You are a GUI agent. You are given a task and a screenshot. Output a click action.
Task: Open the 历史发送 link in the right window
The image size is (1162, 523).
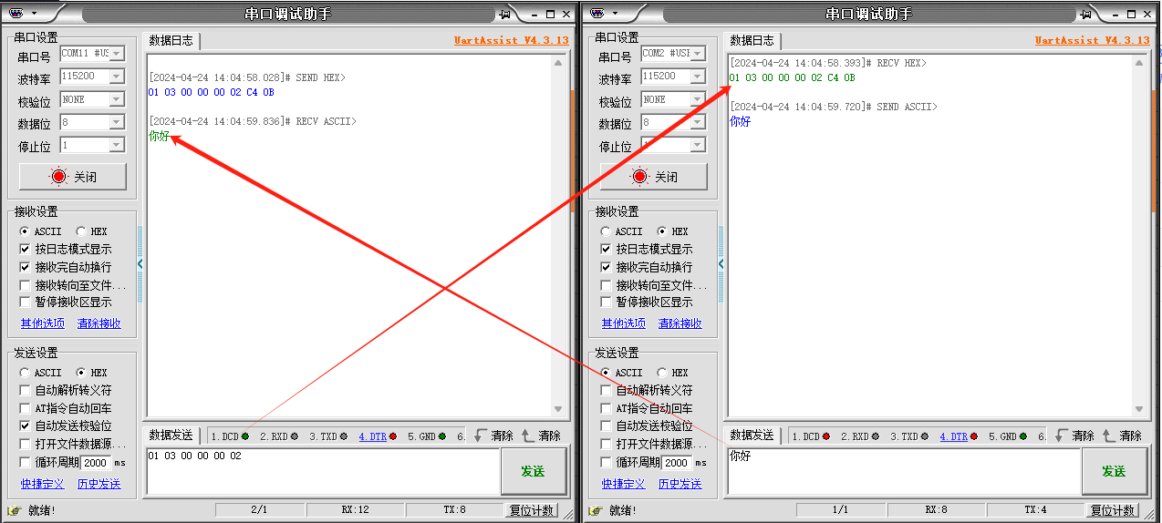[x=680, y=484]
